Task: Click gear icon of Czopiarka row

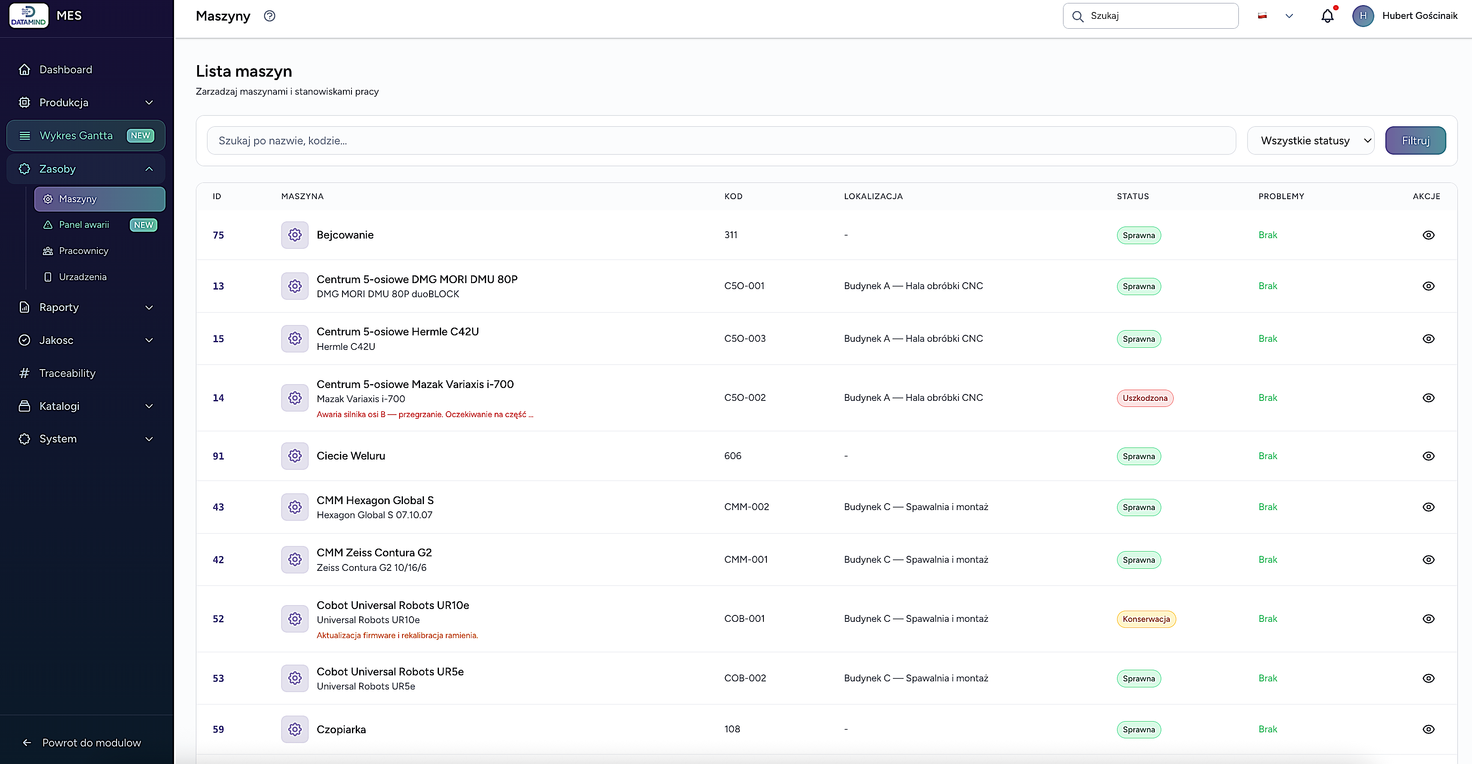Action: pos(295,729)
